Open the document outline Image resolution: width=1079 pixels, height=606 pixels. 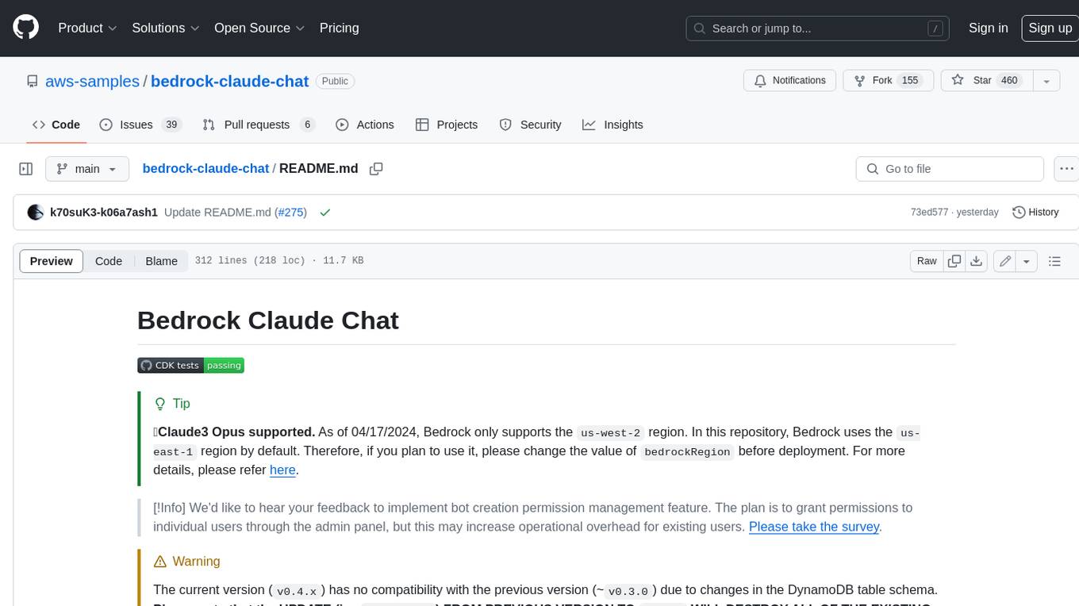[x=1054, y=261]
